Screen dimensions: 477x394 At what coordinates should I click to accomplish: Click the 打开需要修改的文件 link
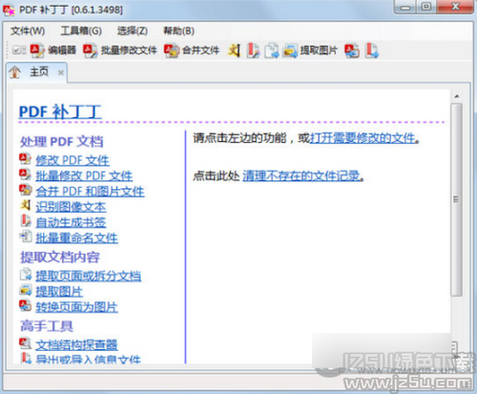point(363,138)
